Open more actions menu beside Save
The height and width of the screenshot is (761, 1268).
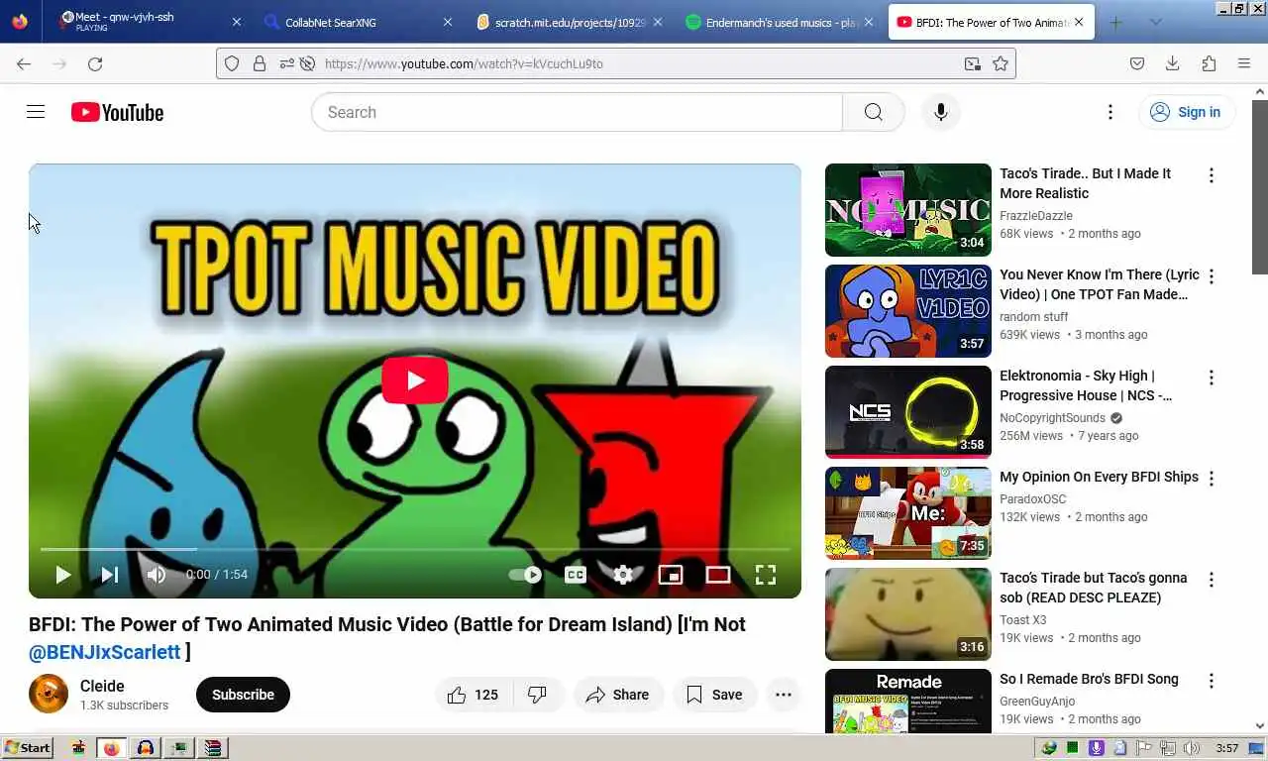pyautogui.click(x=783, y=695)
